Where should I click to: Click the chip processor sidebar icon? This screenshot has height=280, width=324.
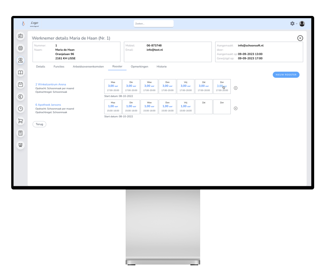point(20,48)
